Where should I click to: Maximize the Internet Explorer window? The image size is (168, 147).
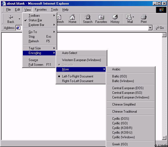pos(159,4)
